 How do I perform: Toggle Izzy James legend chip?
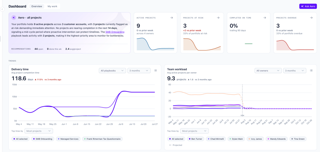[x=255, y=139]
